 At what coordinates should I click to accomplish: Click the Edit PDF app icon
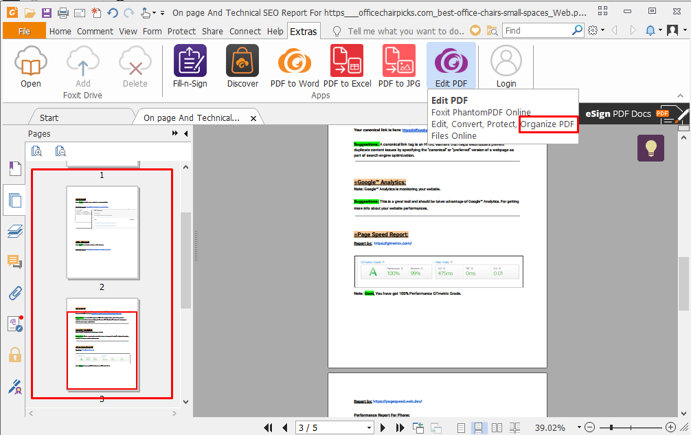point(451,66)
